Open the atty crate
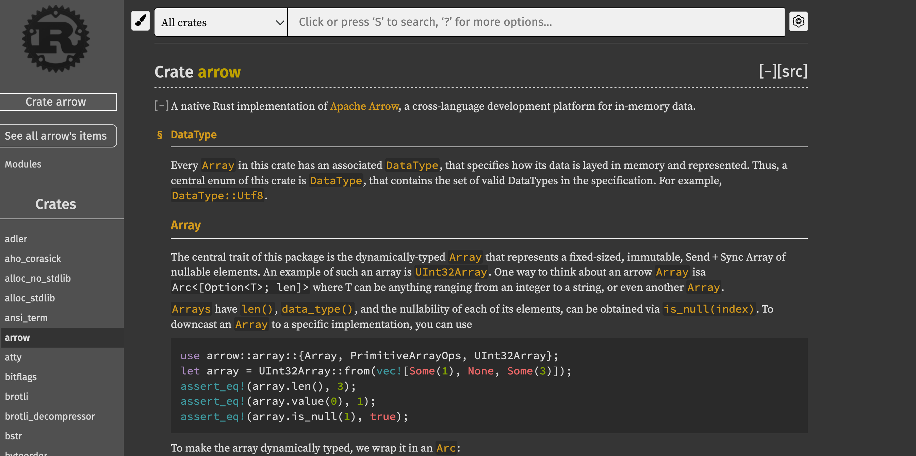 (62, 357)
